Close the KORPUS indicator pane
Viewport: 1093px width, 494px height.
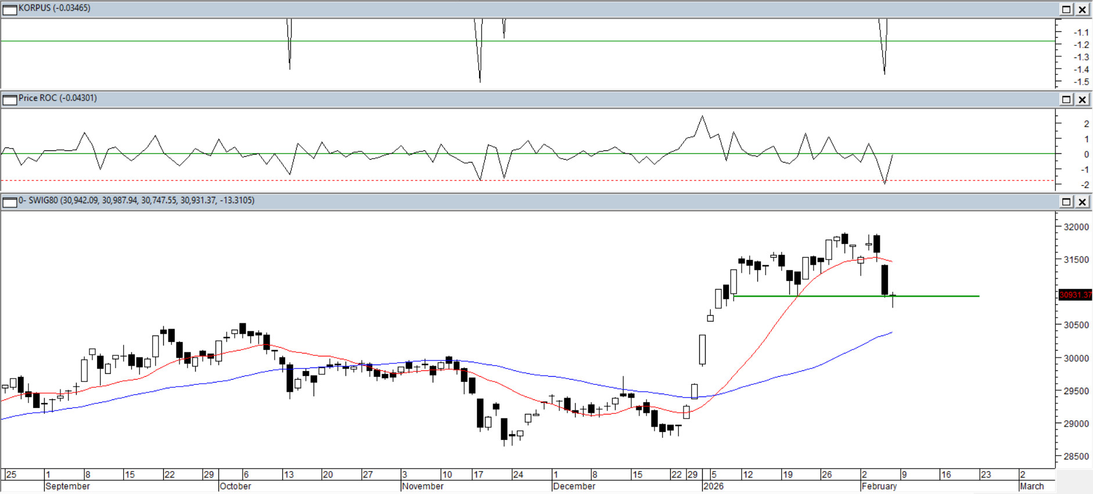coord(1083,9)
